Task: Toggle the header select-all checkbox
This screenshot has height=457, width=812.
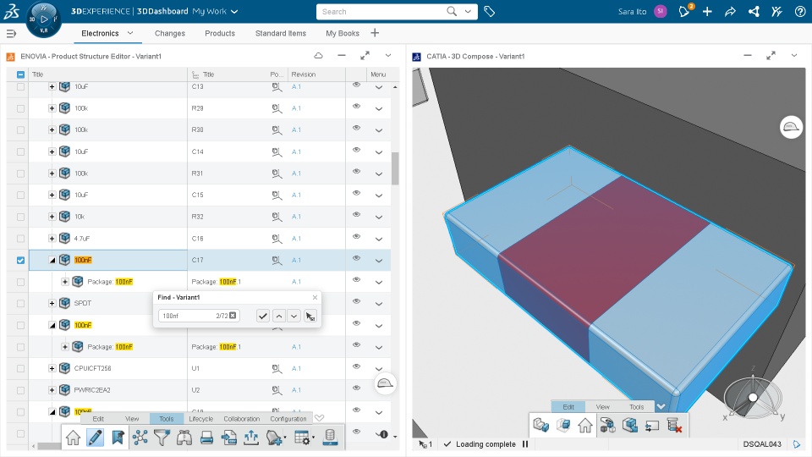Action: 20,74
